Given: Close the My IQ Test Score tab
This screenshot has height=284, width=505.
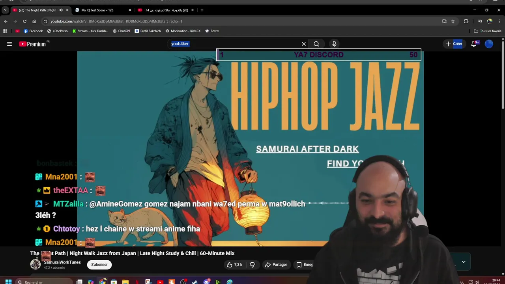Looking at the screenshot, I should point(130,10).
